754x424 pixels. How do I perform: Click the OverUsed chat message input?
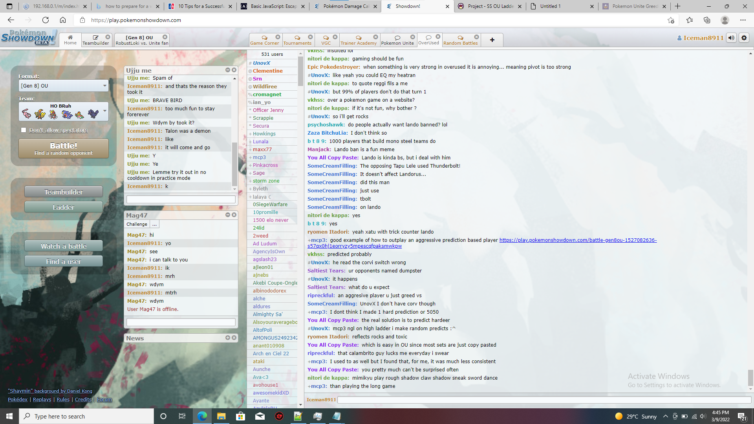(x=544, y=400)
